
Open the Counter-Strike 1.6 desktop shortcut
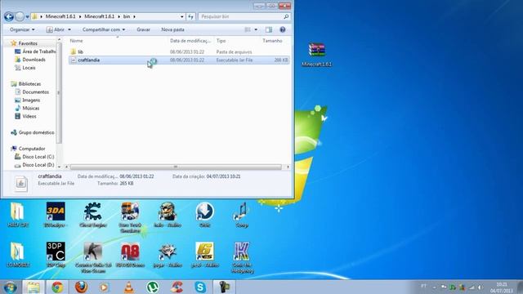93,257
